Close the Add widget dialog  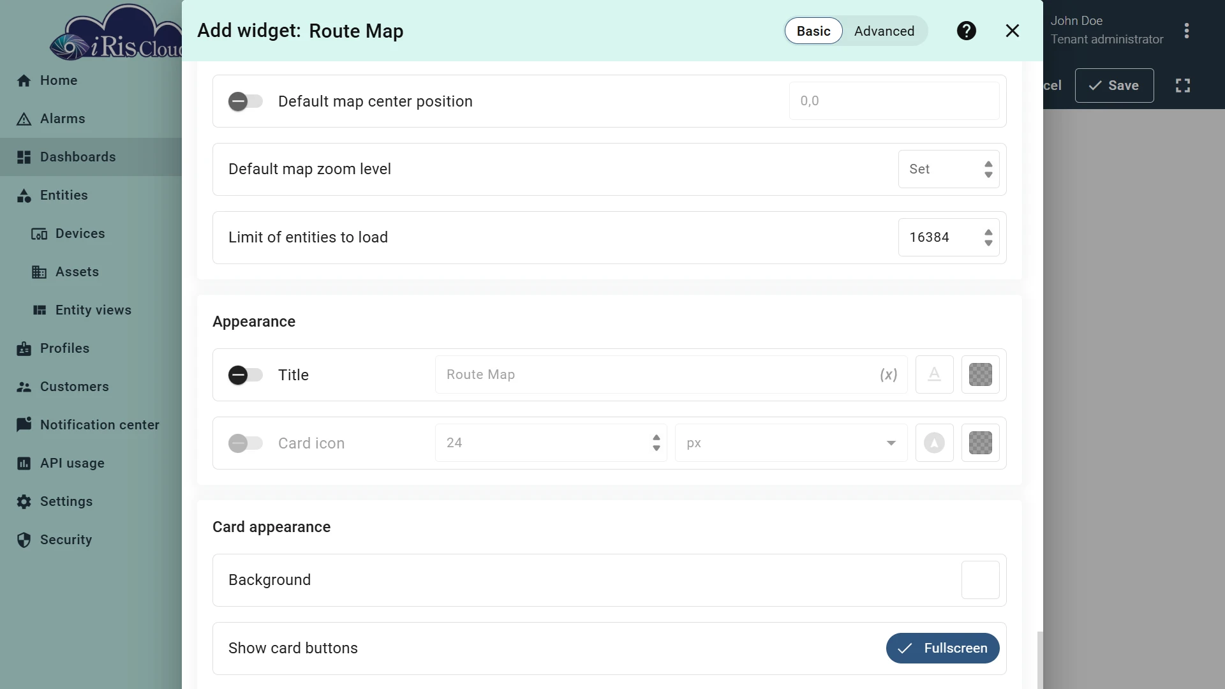(1013, 31)
